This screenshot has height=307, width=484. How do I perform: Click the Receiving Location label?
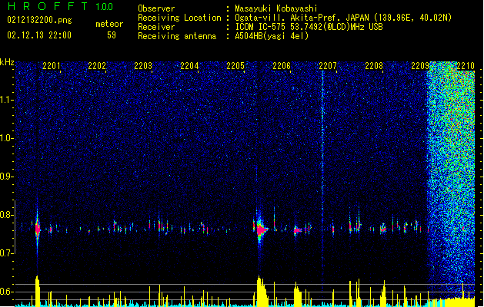pos(179,18)
